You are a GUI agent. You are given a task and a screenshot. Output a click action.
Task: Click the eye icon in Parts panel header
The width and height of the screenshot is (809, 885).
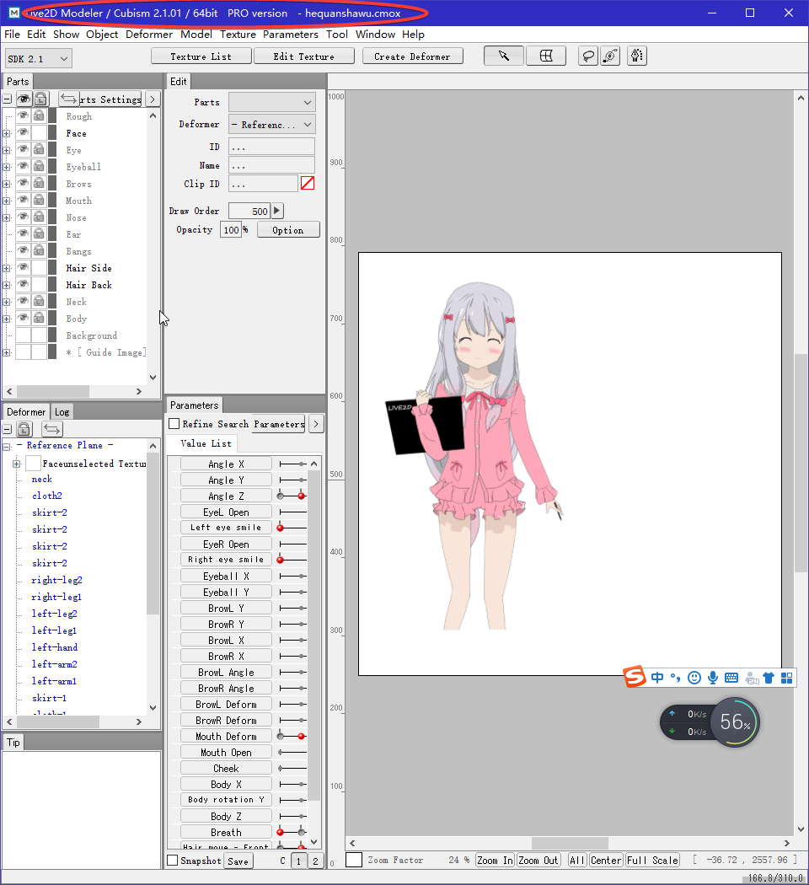tap(24, 99)
